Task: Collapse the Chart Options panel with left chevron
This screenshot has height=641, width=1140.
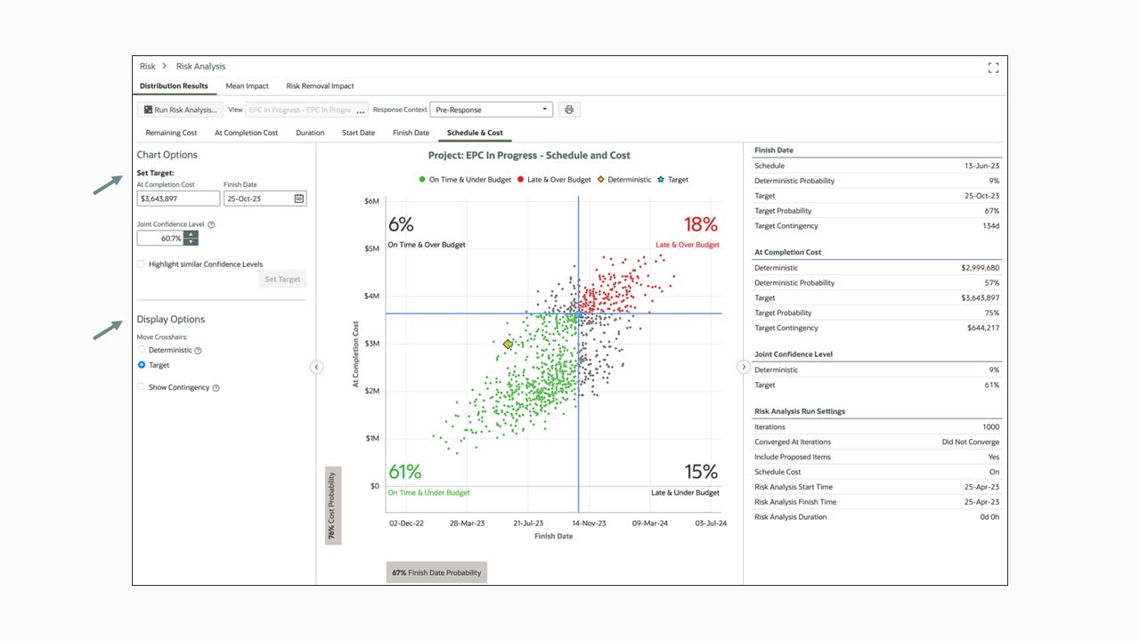Action: [x=316, y=367]
